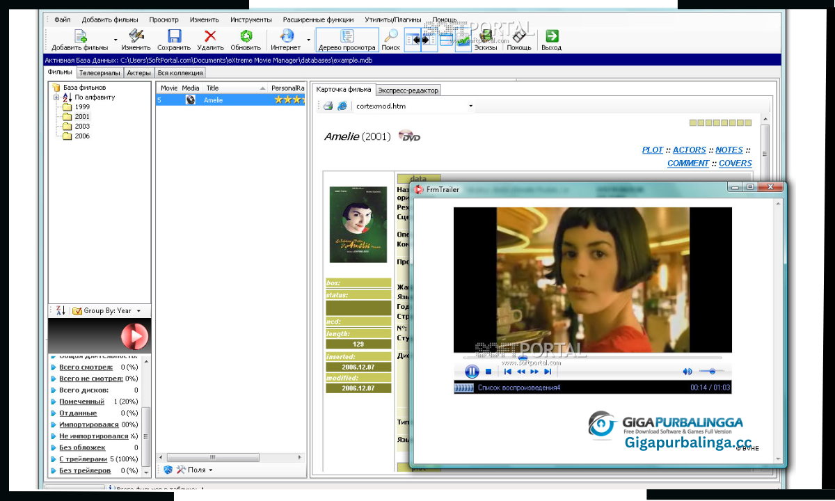Click the Выход green exit icon
Image resolution: width=835 pixels, height=501 pixels.
pos(552,36)
